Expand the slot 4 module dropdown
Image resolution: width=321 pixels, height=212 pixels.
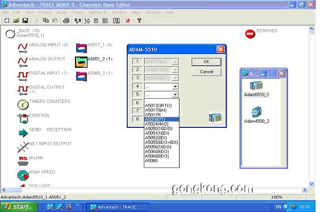175,86
